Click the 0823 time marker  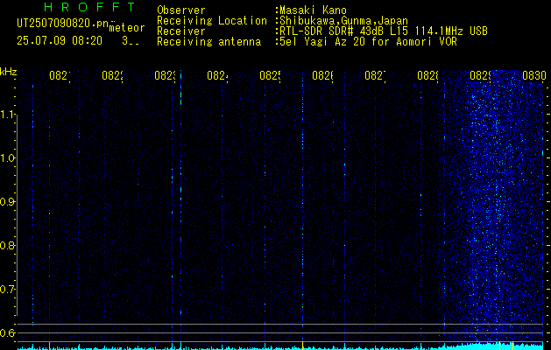click(x=166, y=75)
